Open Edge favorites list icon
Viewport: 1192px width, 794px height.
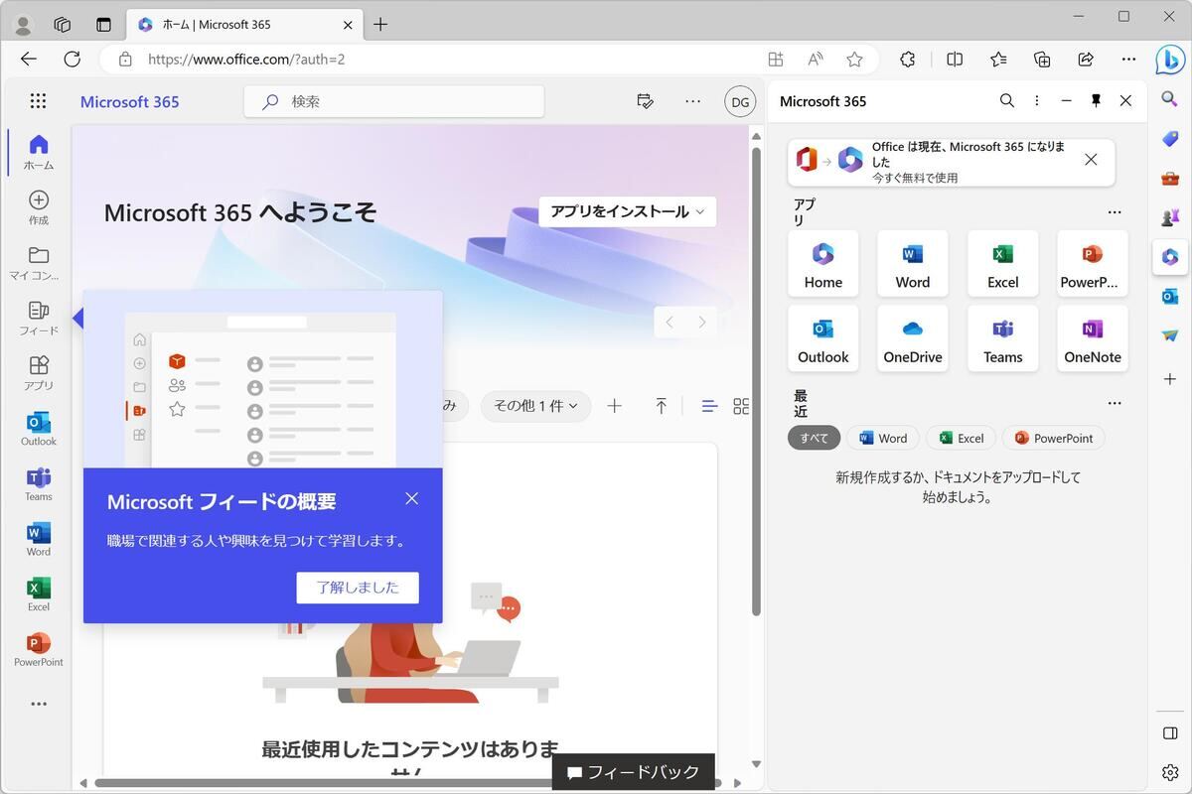(998, 60)
